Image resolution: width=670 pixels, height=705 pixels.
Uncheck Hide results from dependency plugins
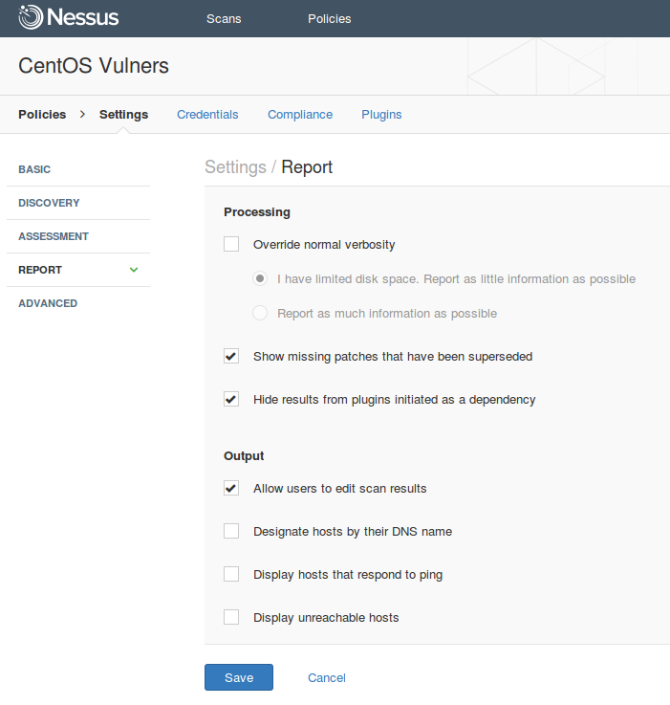pyautogui.click(x=231, y=399)
